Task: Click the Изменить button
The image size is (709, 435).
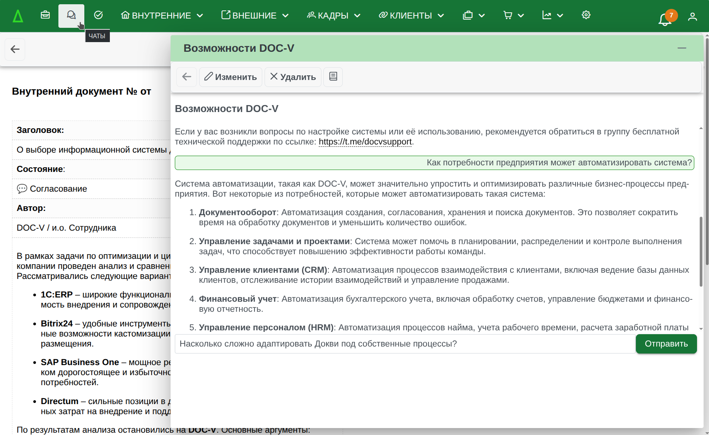Action: [231, 76]
